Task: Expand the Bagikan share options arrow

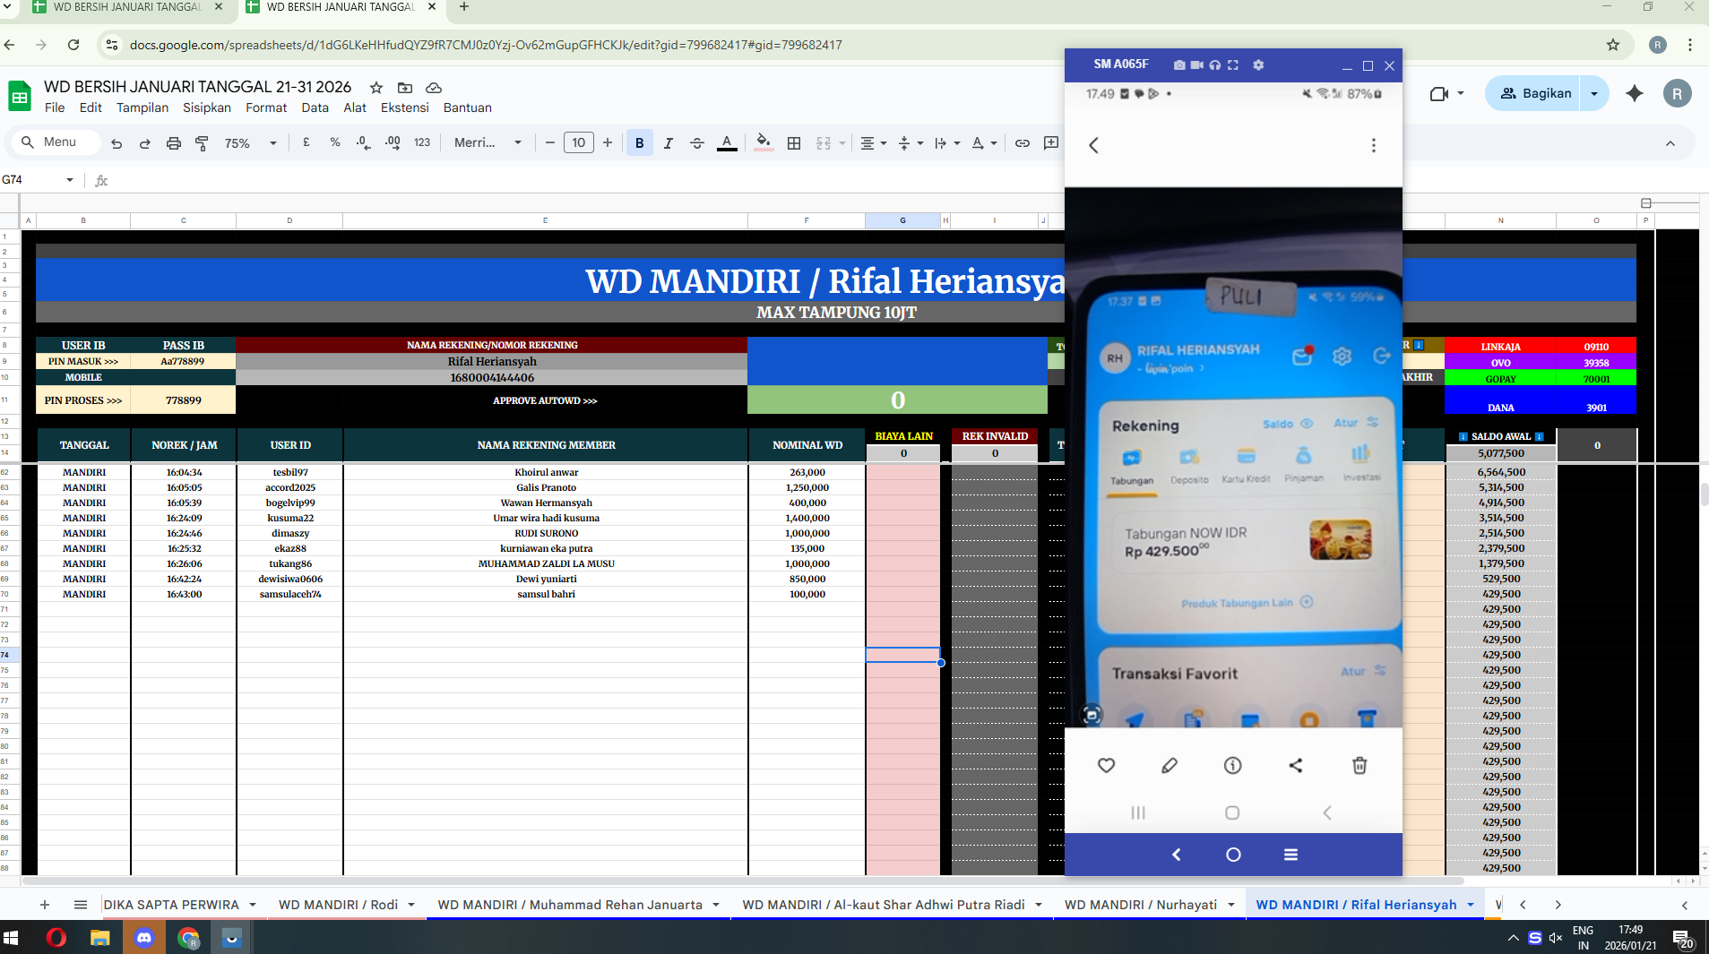Action: [x=1594, y=93]
